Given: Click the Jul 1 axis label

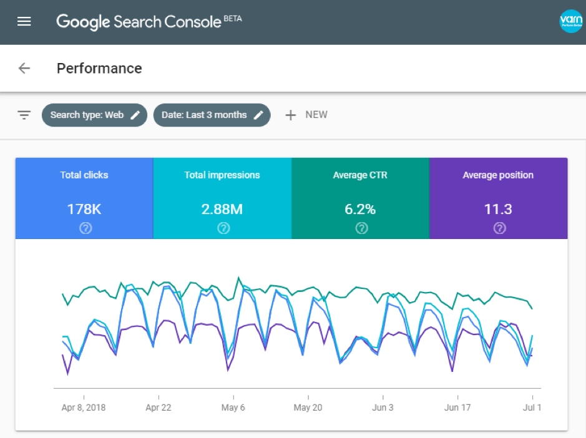Looking at the screenshot, I should (532, 407).
